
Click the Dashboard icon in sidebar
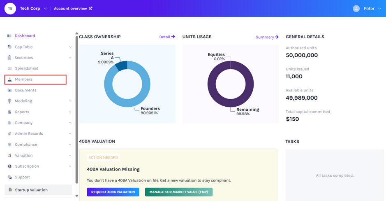click(9, 36)
